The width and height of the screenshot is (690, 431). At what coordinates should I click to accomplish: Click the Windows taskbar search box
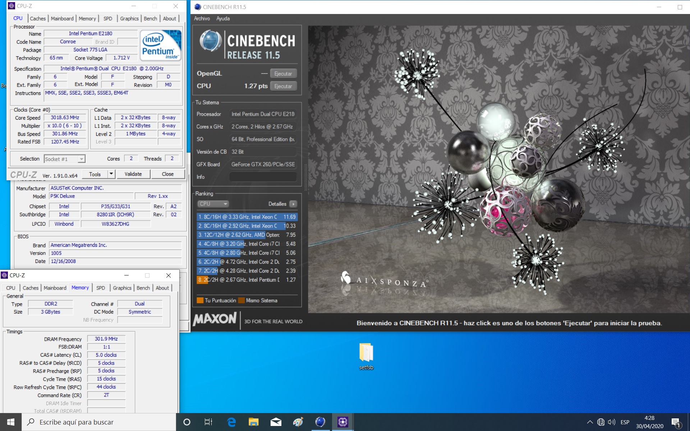pyautogui.click(x=99, y=422)
